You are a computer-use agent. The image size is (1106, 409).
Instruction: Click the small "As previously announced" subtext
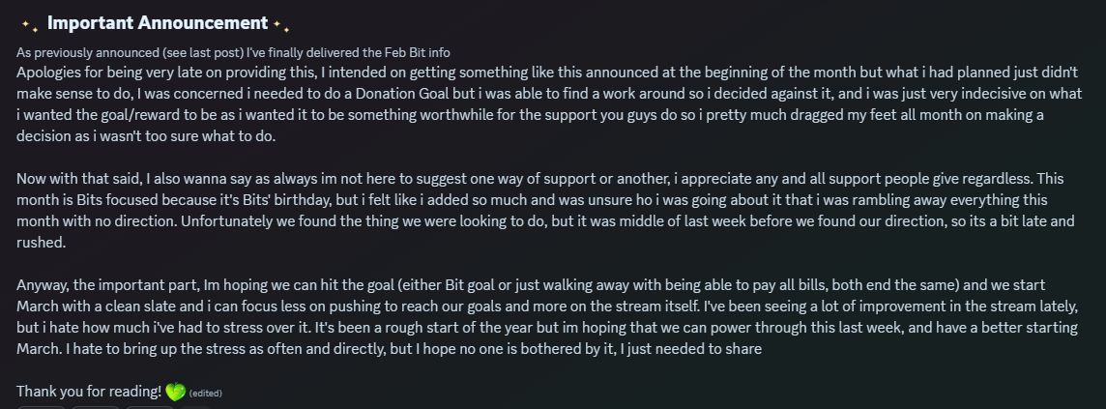click(75, 52)
